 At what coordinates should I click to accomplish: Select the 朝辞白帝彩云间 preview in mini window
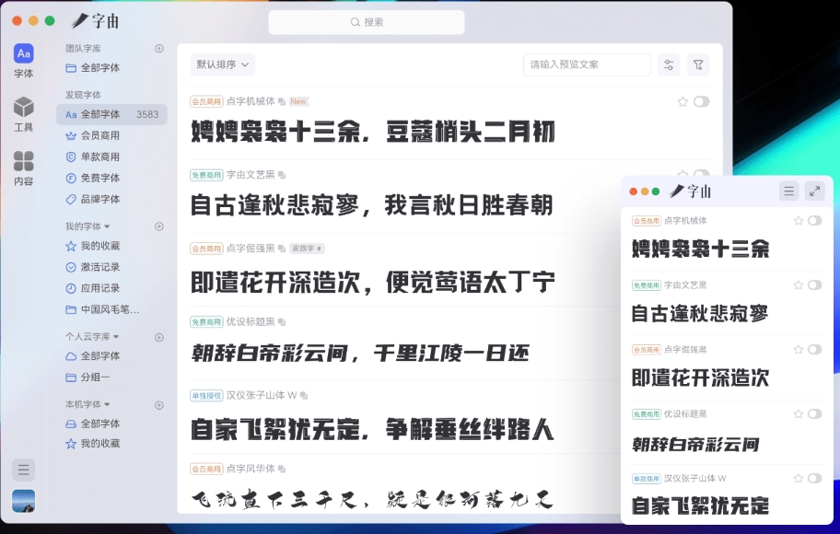click(695, 444)
